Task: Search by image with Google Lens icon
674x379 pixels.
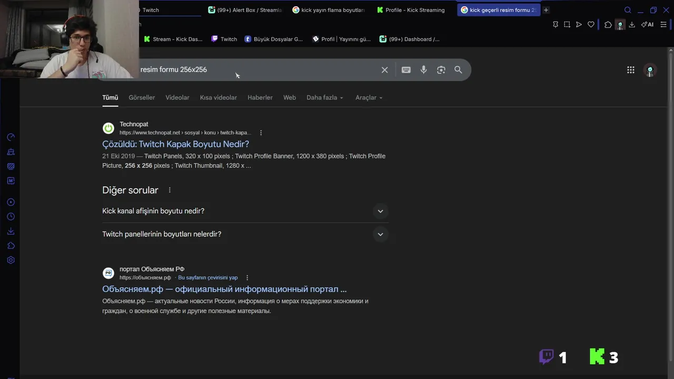Action: point(441,69)
